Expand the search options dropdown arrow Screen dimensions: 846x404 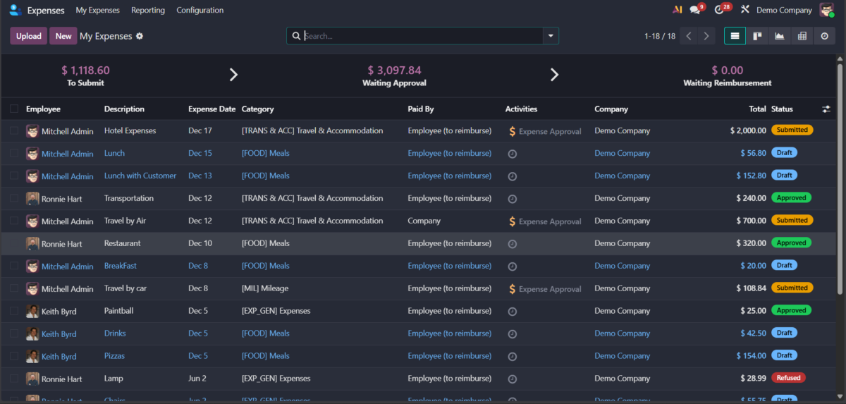(550, 36)
